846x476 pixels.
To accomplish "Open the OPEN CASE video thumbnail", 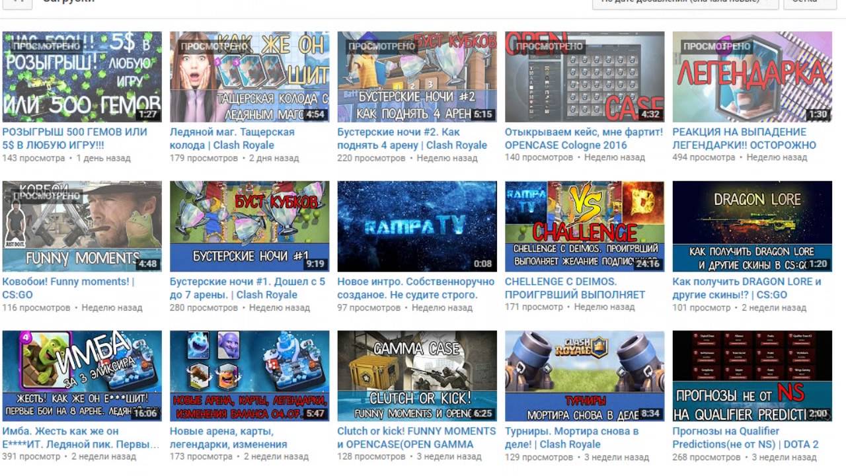I will pyautogui.click(x=584, y=77).
